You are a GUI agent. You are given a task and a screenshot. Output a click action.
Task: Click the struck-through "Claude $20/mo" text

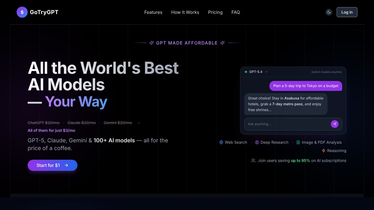click(x=82, y=123)
